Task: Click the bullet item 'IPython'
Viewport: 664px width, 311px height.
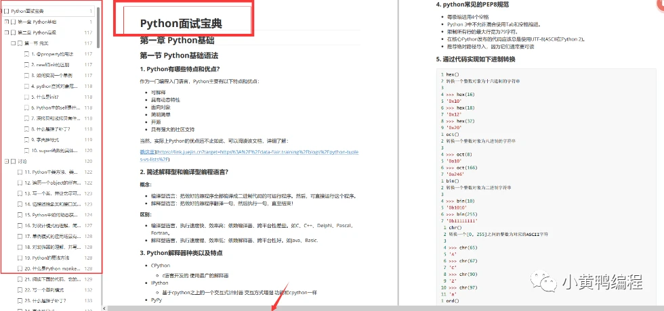Action: [x=160, y=283]
